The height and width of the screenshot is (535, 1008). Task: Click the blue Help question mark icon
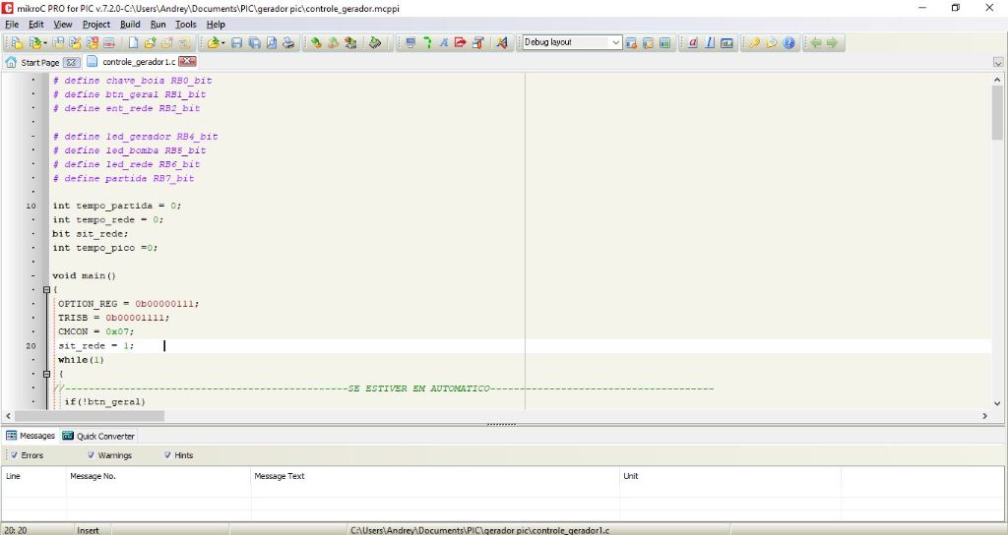pos(789,43)
